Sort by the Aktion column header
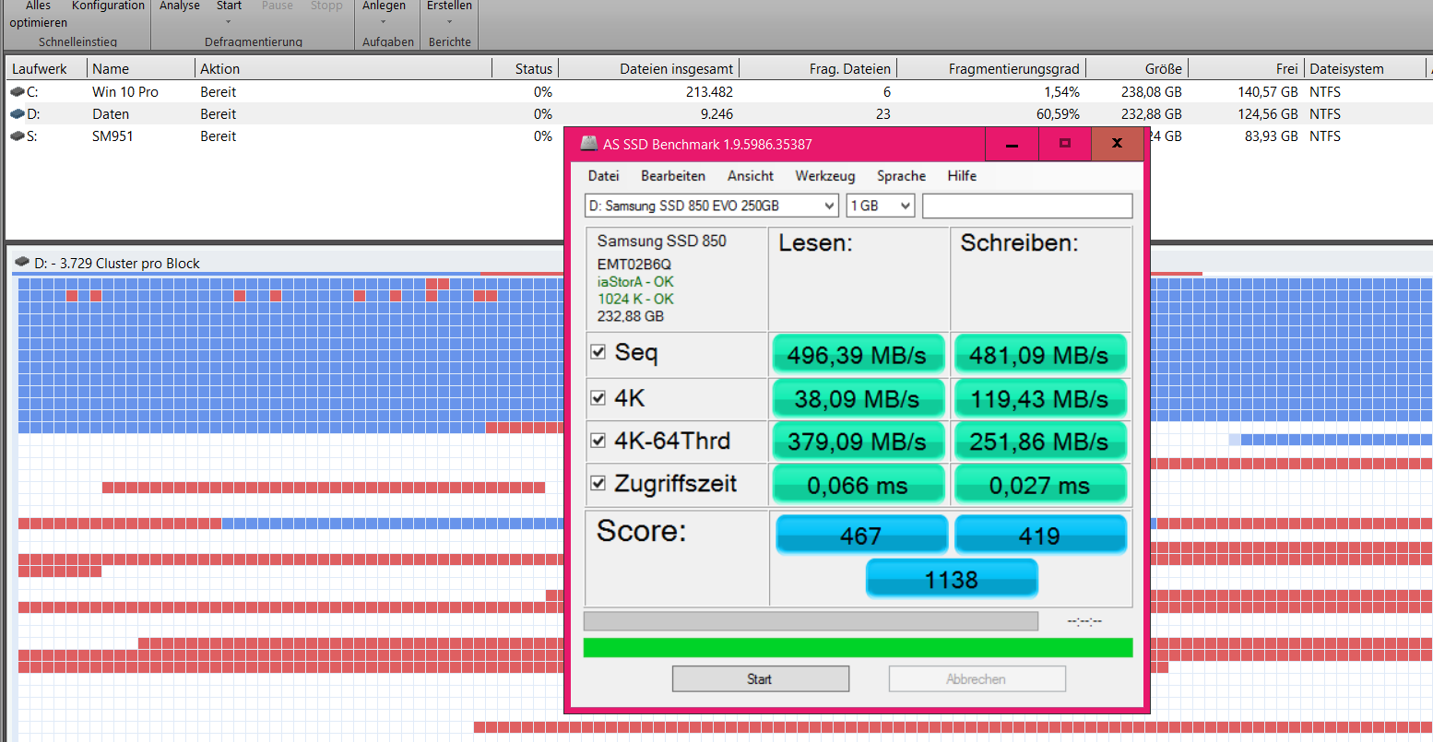Screen dimensions: 1433x742 click(343, 68)
